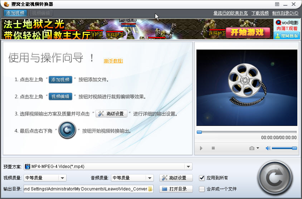Play the preview video
Screen dimensions: 302x199
[x=201, y=148]
